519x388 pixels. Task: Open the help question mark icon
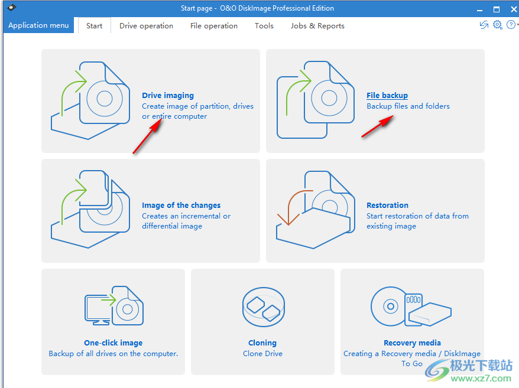pyautogui.click(x=510, y=25)
